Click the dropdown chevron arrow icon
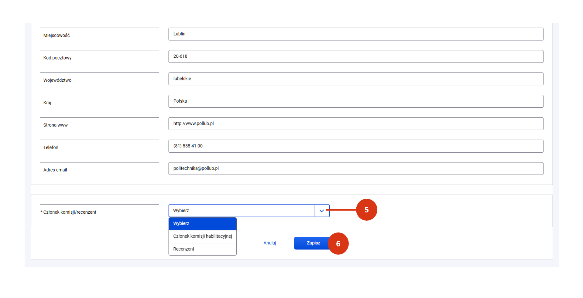The width and height of the screenshot is (583, 298). coord(321,211)
